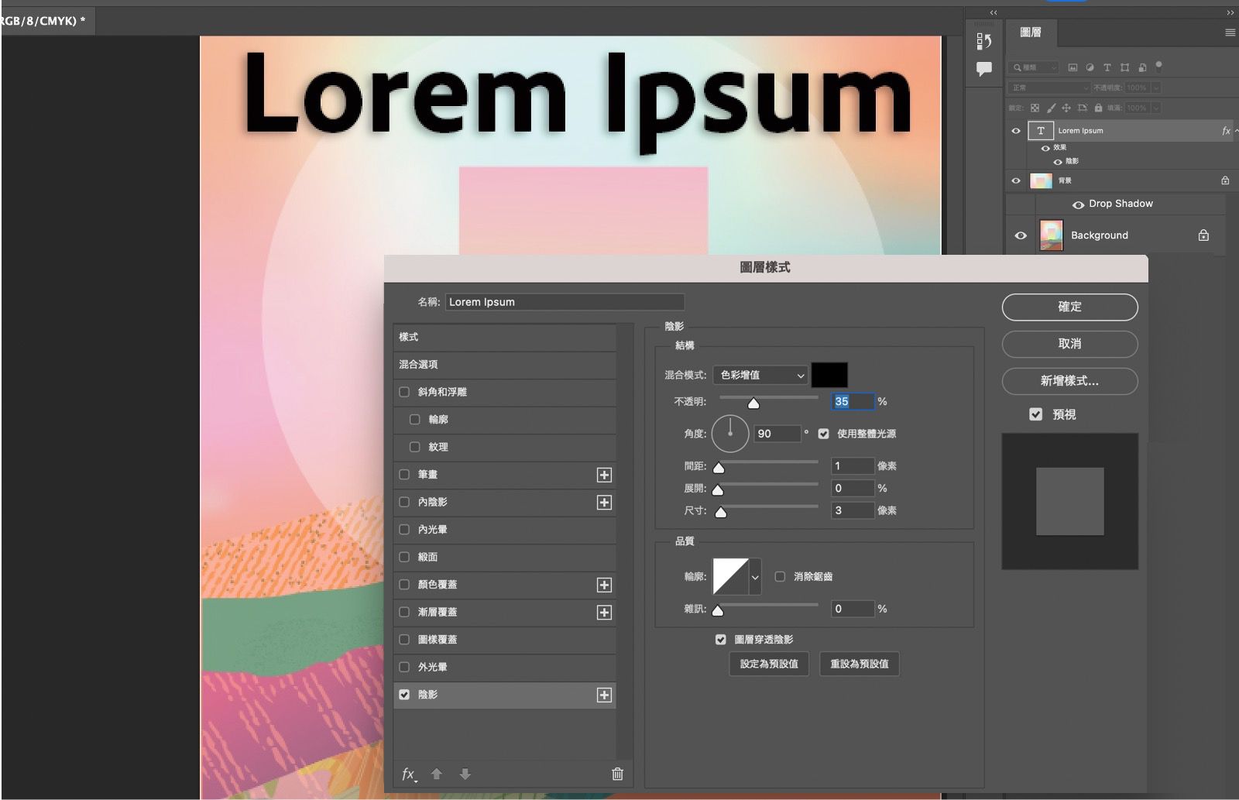
Task: Open the Layers panel hamburger menu
Action: [x=1230, y=33]
